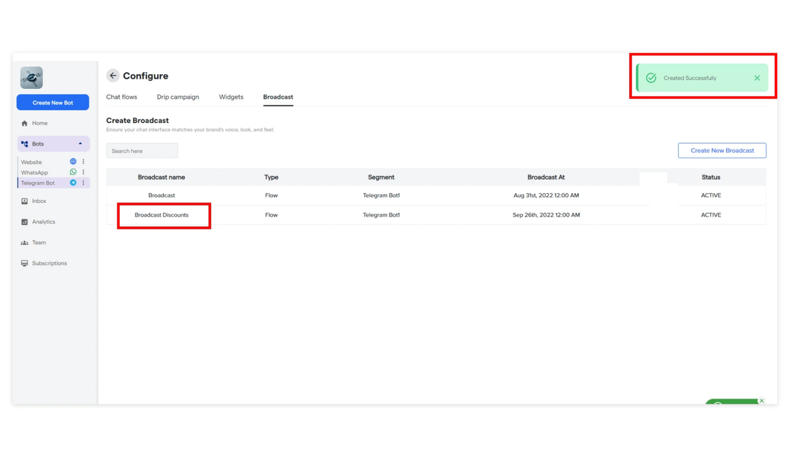This screenshot has height=457, width=790.
Task: Open Home from the sidebar
Action: (40, 123)
